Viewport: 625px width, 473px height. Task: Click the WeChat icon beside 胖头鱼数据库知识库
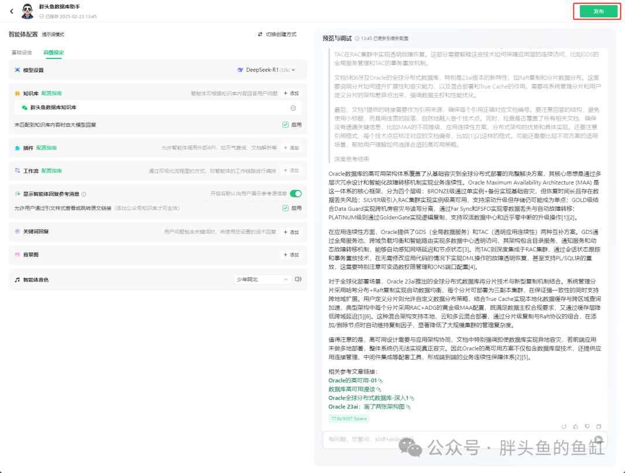click(x=25, y=108)
